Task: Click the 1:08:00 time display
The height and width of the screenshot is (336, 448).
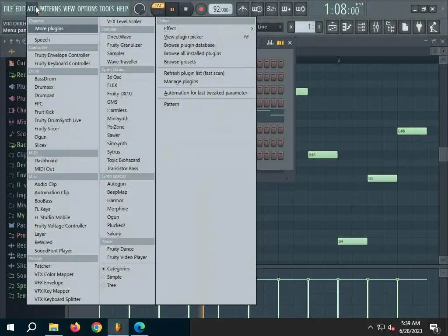Action: click(x=342, y=10)
